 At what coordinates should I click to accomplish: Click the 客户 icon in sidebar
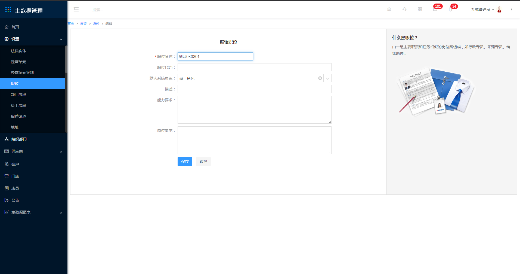pos(7,164)
